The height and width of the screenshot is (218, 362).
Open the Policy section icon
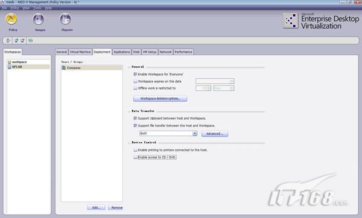coord(11,19)
